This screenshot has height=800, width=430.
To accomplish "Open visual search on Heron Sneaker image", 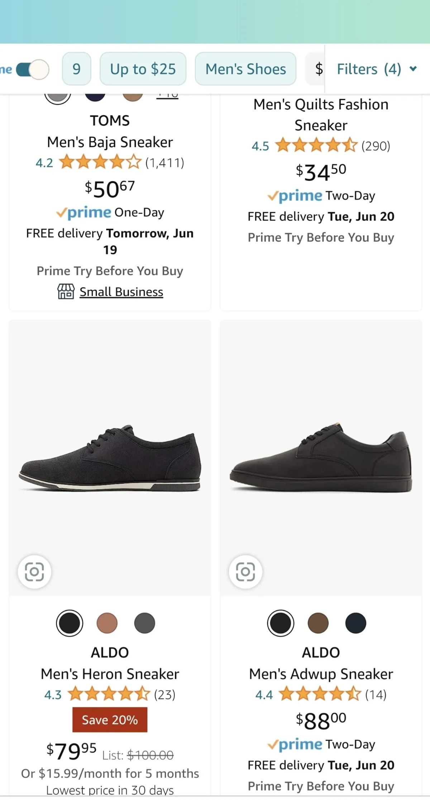I will point(34,572).
